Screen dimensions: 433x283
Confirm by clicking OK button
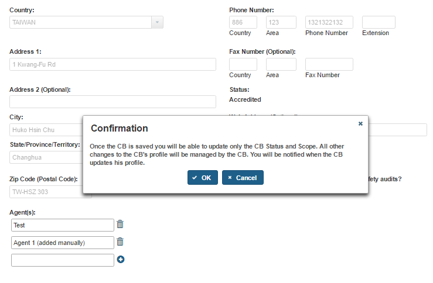(203, 178)
